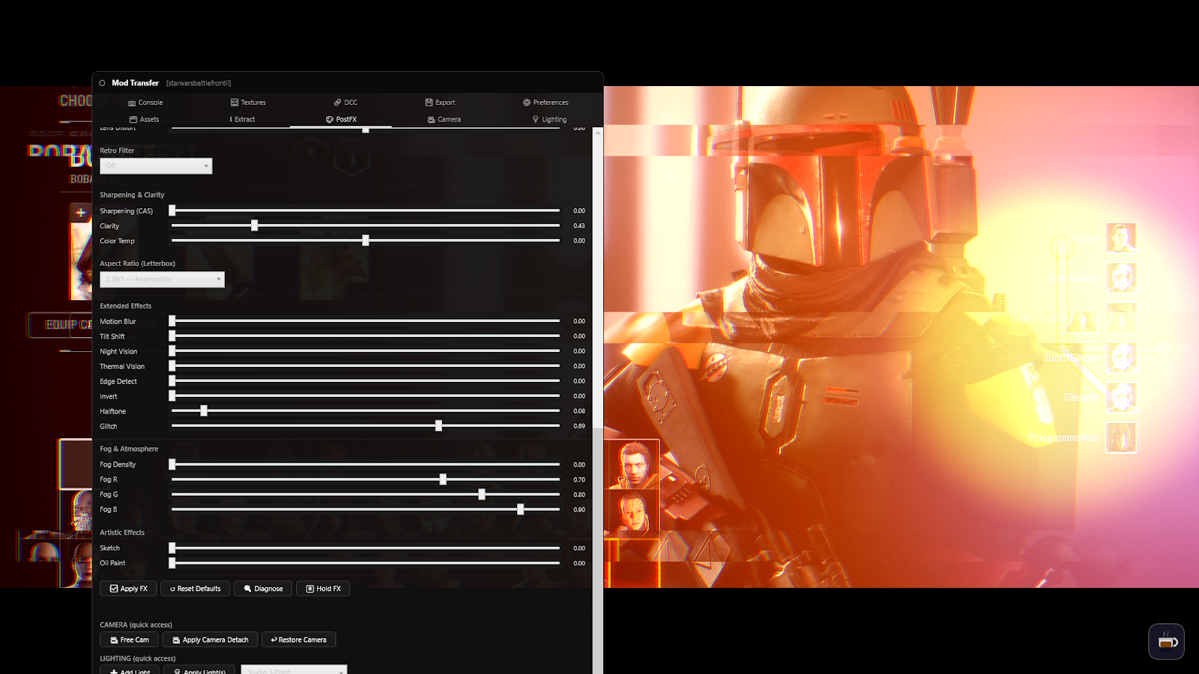Toggle Hold FX on
The height and width of the screenshot is (674, 1199).
point(322,588)
